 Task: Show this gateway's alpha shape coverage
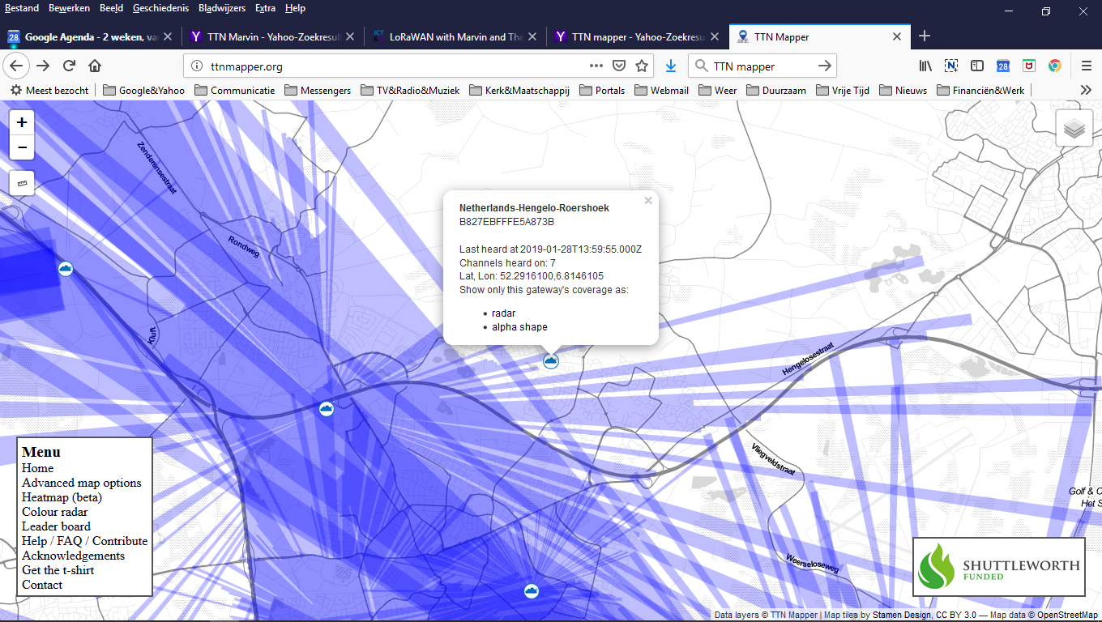[x=519, y=327]
